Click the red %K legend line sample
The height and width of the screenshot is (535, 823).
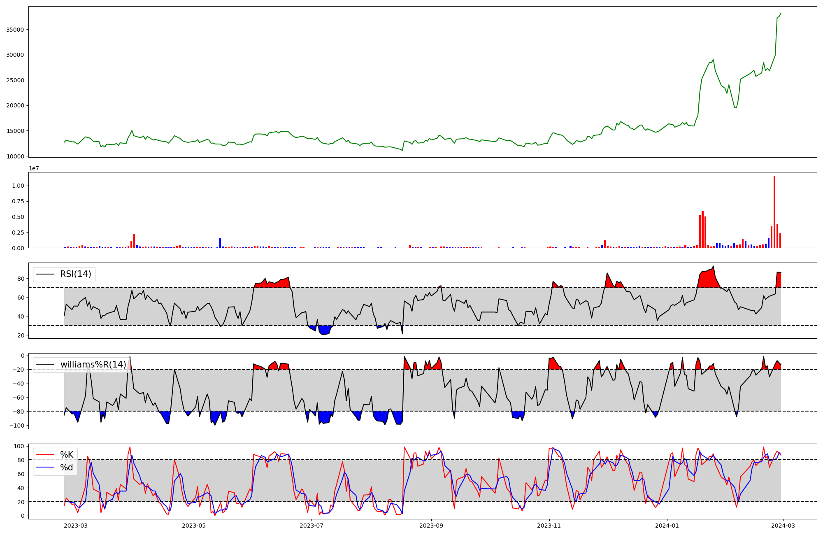45,455
